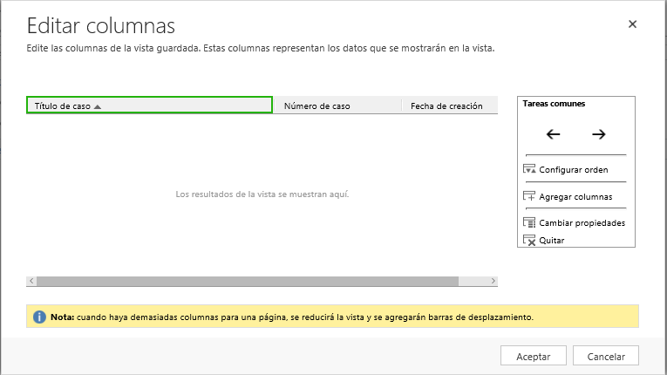Click the Agregar columnas icon
667x375 pixels.
pyautogui.click(x=528, y=196)
